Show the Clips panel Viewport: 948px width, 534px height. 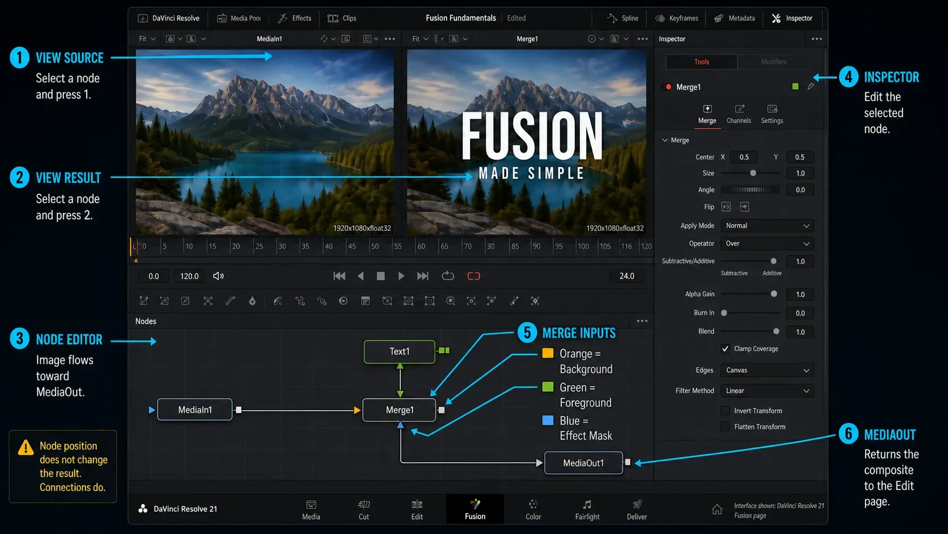342,18
